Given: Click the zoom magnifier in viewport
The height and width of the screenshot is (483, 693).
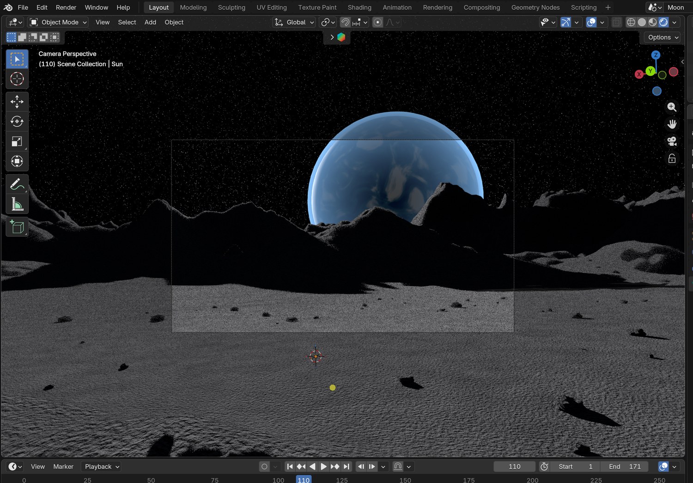Looking at the screenshot, I should [x=672, y=107].
